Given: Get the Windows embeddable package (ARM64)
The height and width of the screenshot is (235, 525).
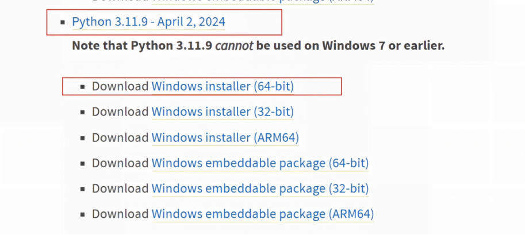Looking at the screenshot, I should [263, 214].
